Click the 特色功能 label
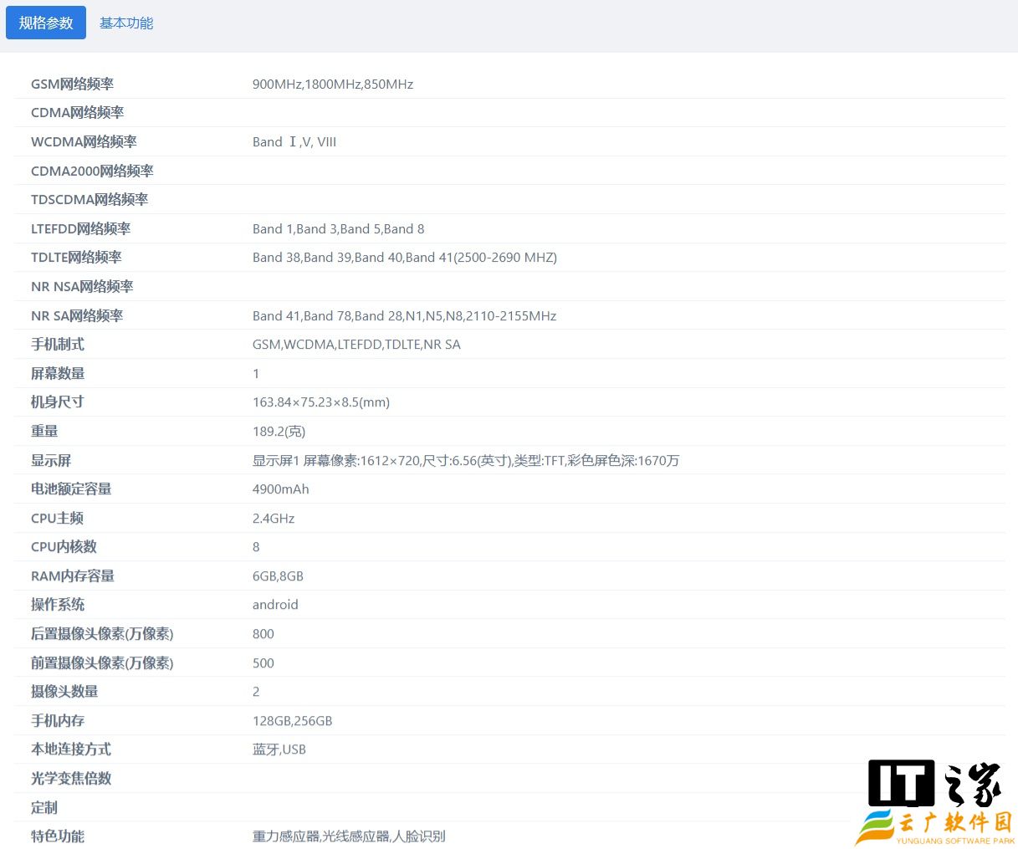 click(x=58, y=836)
